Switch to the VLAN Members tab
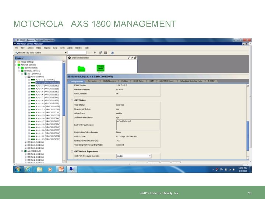The width and height of the screenshot is (265, 199). [x=109, y=81]
